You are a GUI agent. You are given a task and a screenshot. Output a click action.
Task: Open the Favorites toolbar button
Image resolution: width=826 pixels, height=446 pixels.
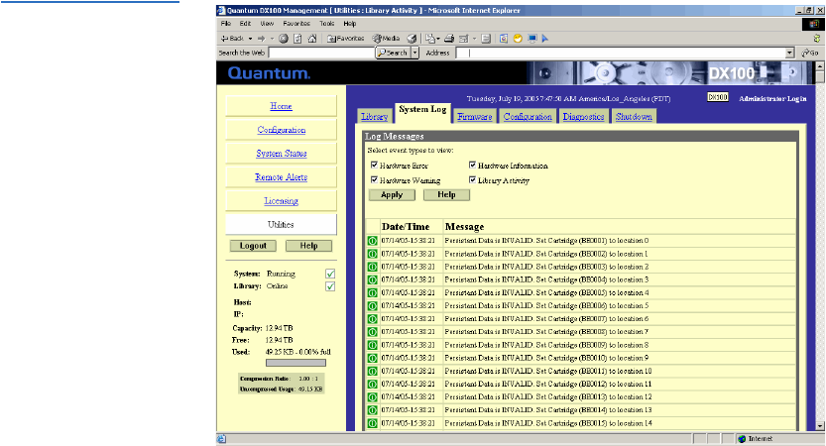345,38
